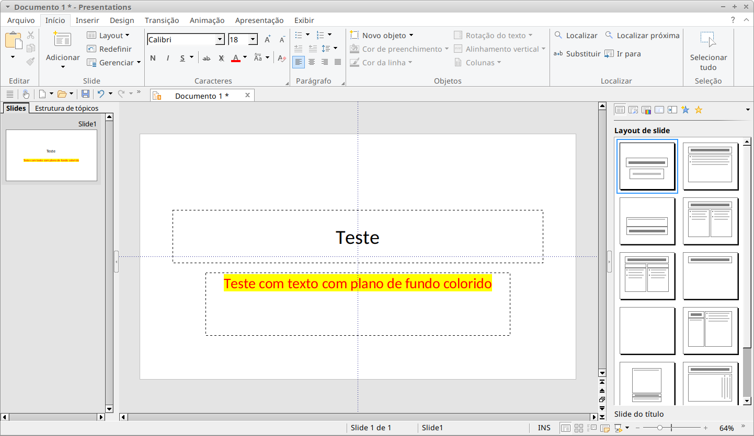Switch to Estrutura de tópicos tab
754x436 pixels.
pos(66,109)
